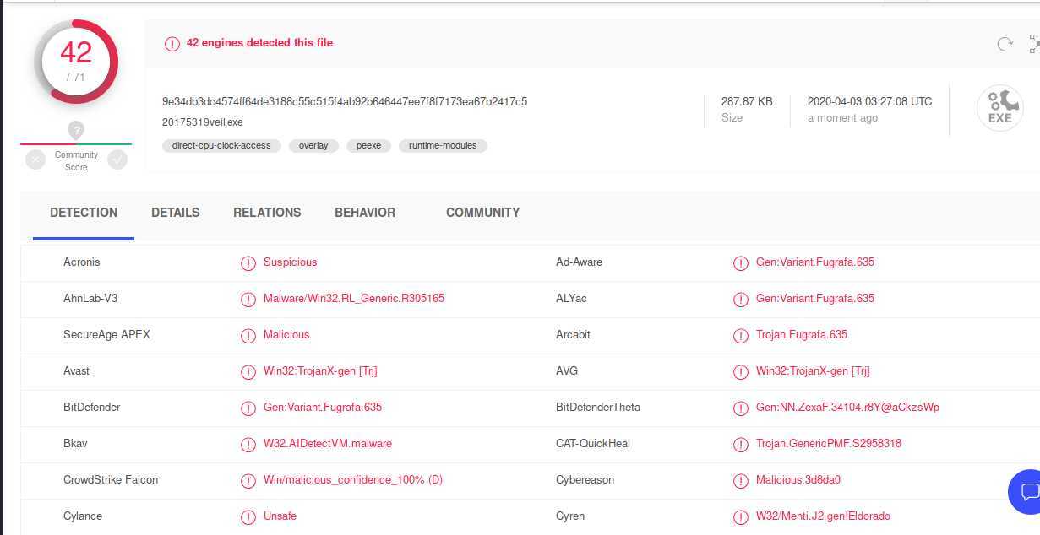1040x535 pixels.
Task: Click the peexe tag
Action: pyautogui.click(x=368, y=146)
